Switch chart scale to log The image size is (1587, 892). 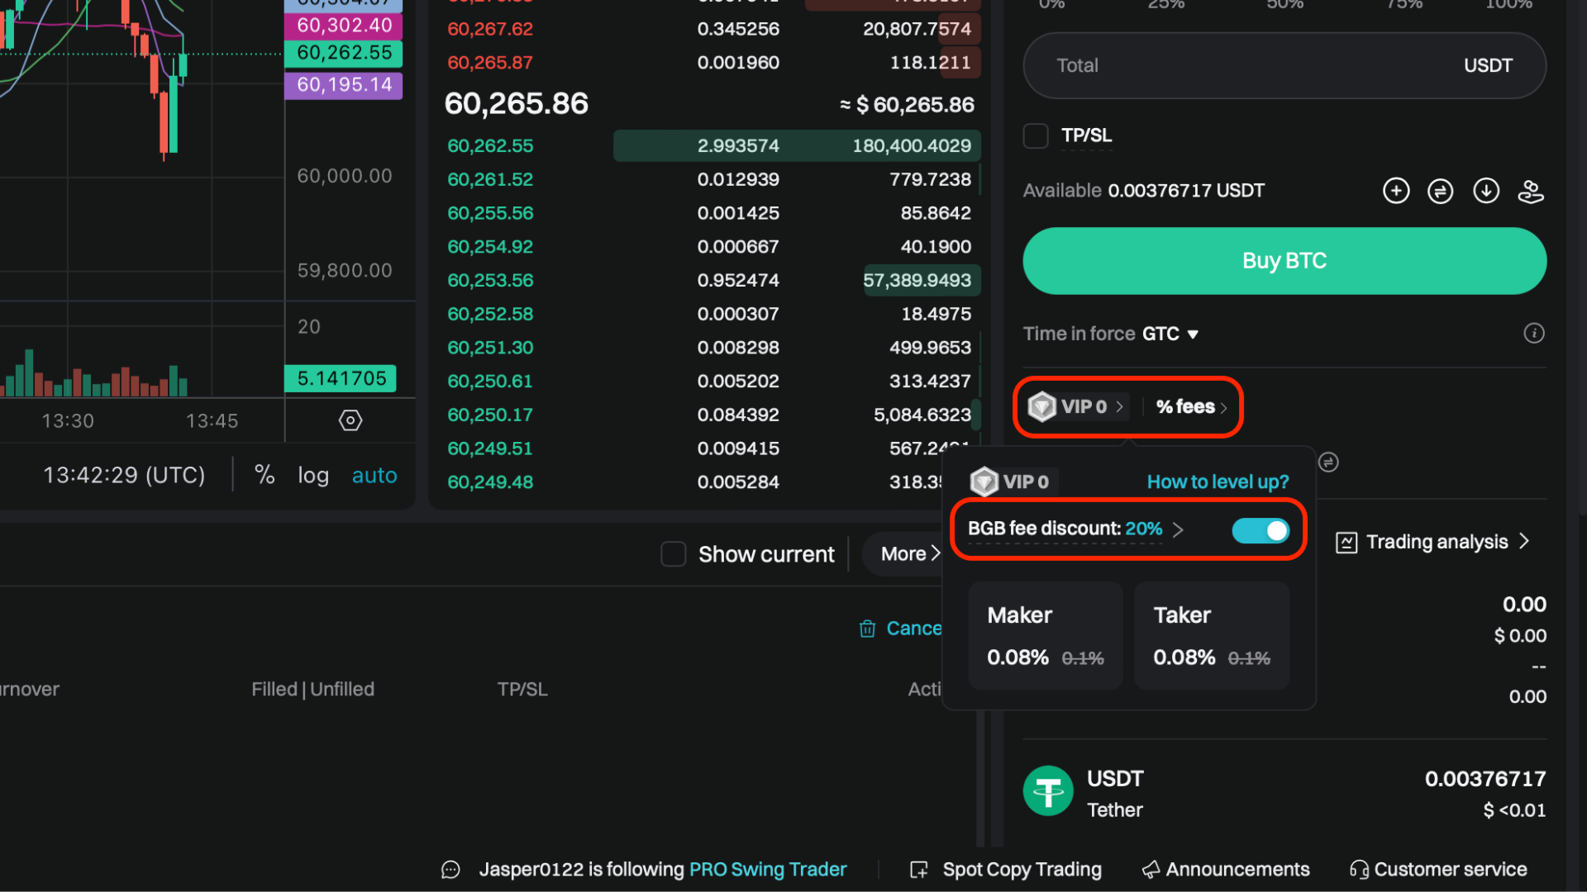pos(313,475)
